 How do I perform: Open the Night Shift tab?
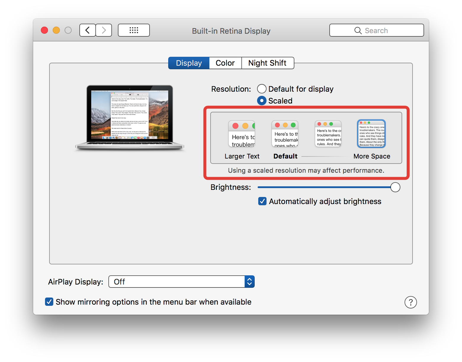tap(268, 63)
